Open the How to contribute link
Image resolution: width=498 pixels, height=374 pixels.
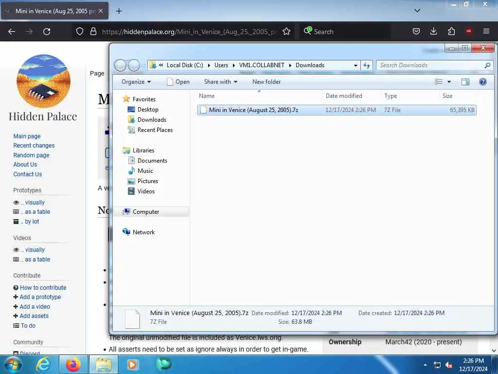pyautogui.click(x=43, y=287)
